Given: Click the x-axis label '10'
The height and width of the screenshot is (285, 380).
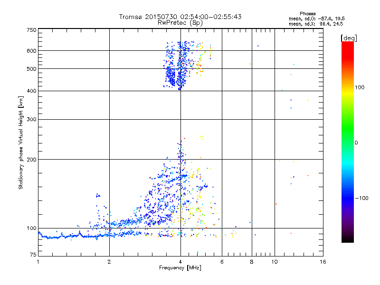Looking at the screenshot, I should click(x=275, y=262).
